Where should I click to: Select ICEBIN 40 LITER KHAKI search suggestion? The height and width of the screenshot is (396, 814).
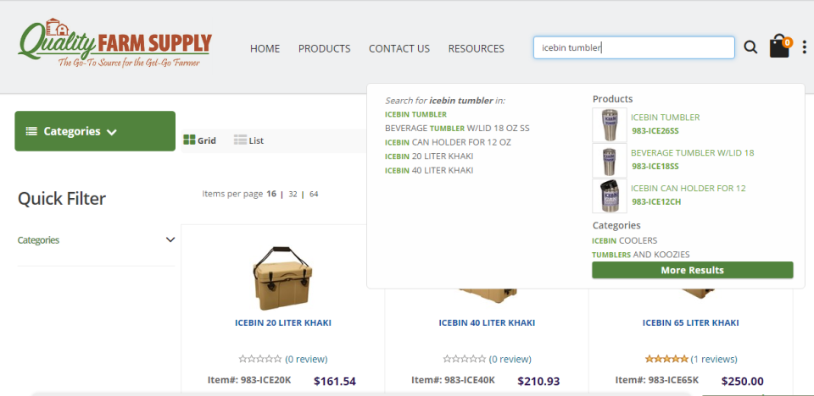pyautogui.click(x=429, y=170)
